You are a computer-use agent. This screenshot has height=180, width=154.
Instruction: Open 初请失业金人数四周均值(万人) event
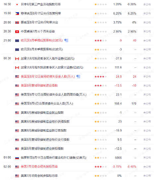click(x=54, y=94)
